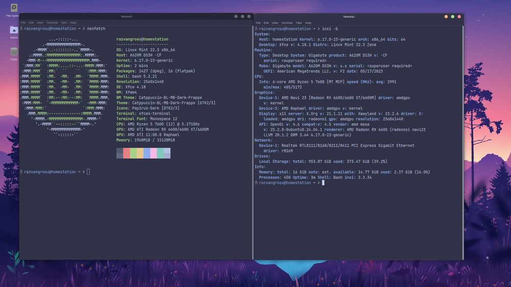Click the red block in neofetch color palette

pyautogui.click(x=126, y=153)
